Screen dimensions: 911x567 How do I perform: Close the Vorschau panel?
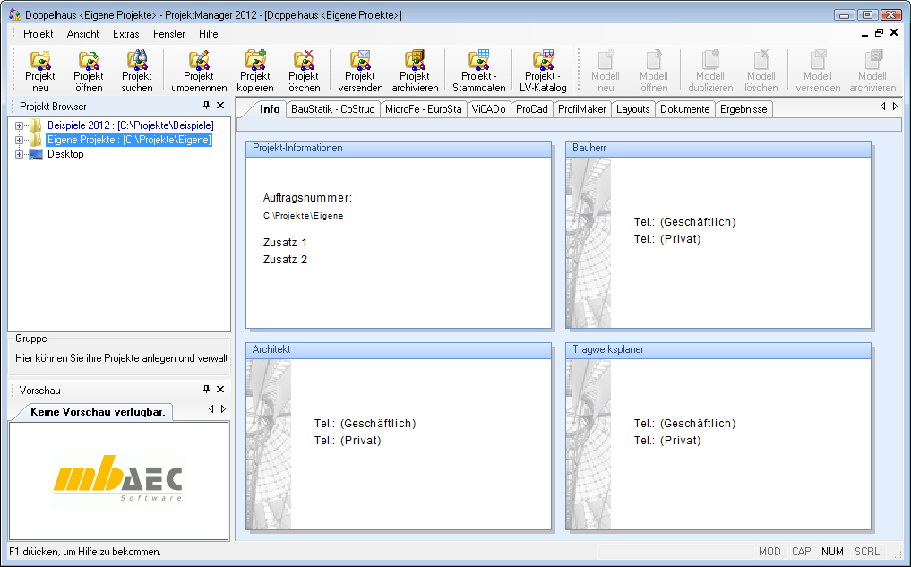tap(220, 390)
